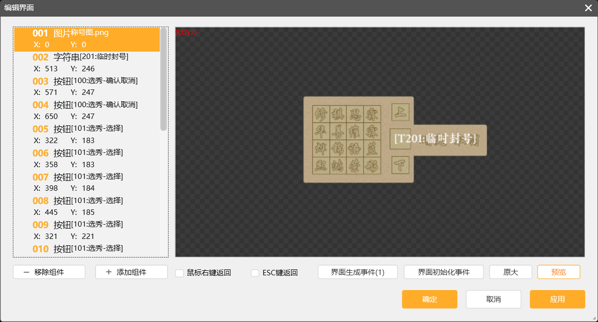Open the 界面初始化事件 editor
Image resolution: width=598 pixels, height=322 pixels.
pyautogui.click(x=444, y=272)
